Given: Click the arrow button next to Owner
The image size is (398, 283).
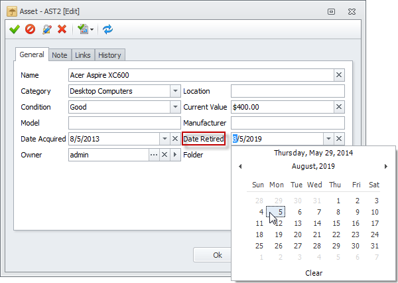Looking at the screenshot, I should pyautogui.click(x=175, y=155).
